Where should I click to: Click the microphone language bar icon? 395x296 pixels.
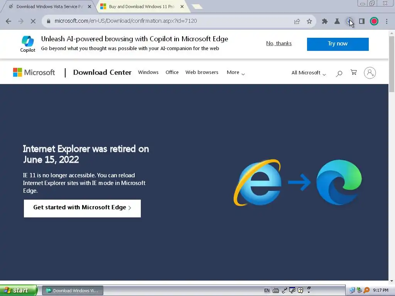coord(284,291)
